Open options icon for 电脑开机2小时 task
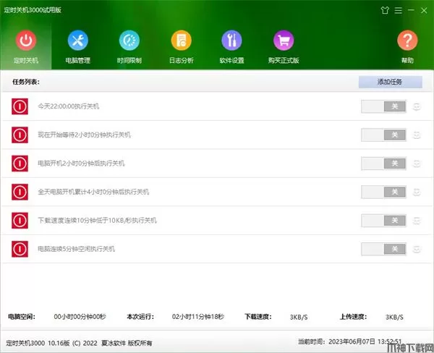 tap(417, 163)
